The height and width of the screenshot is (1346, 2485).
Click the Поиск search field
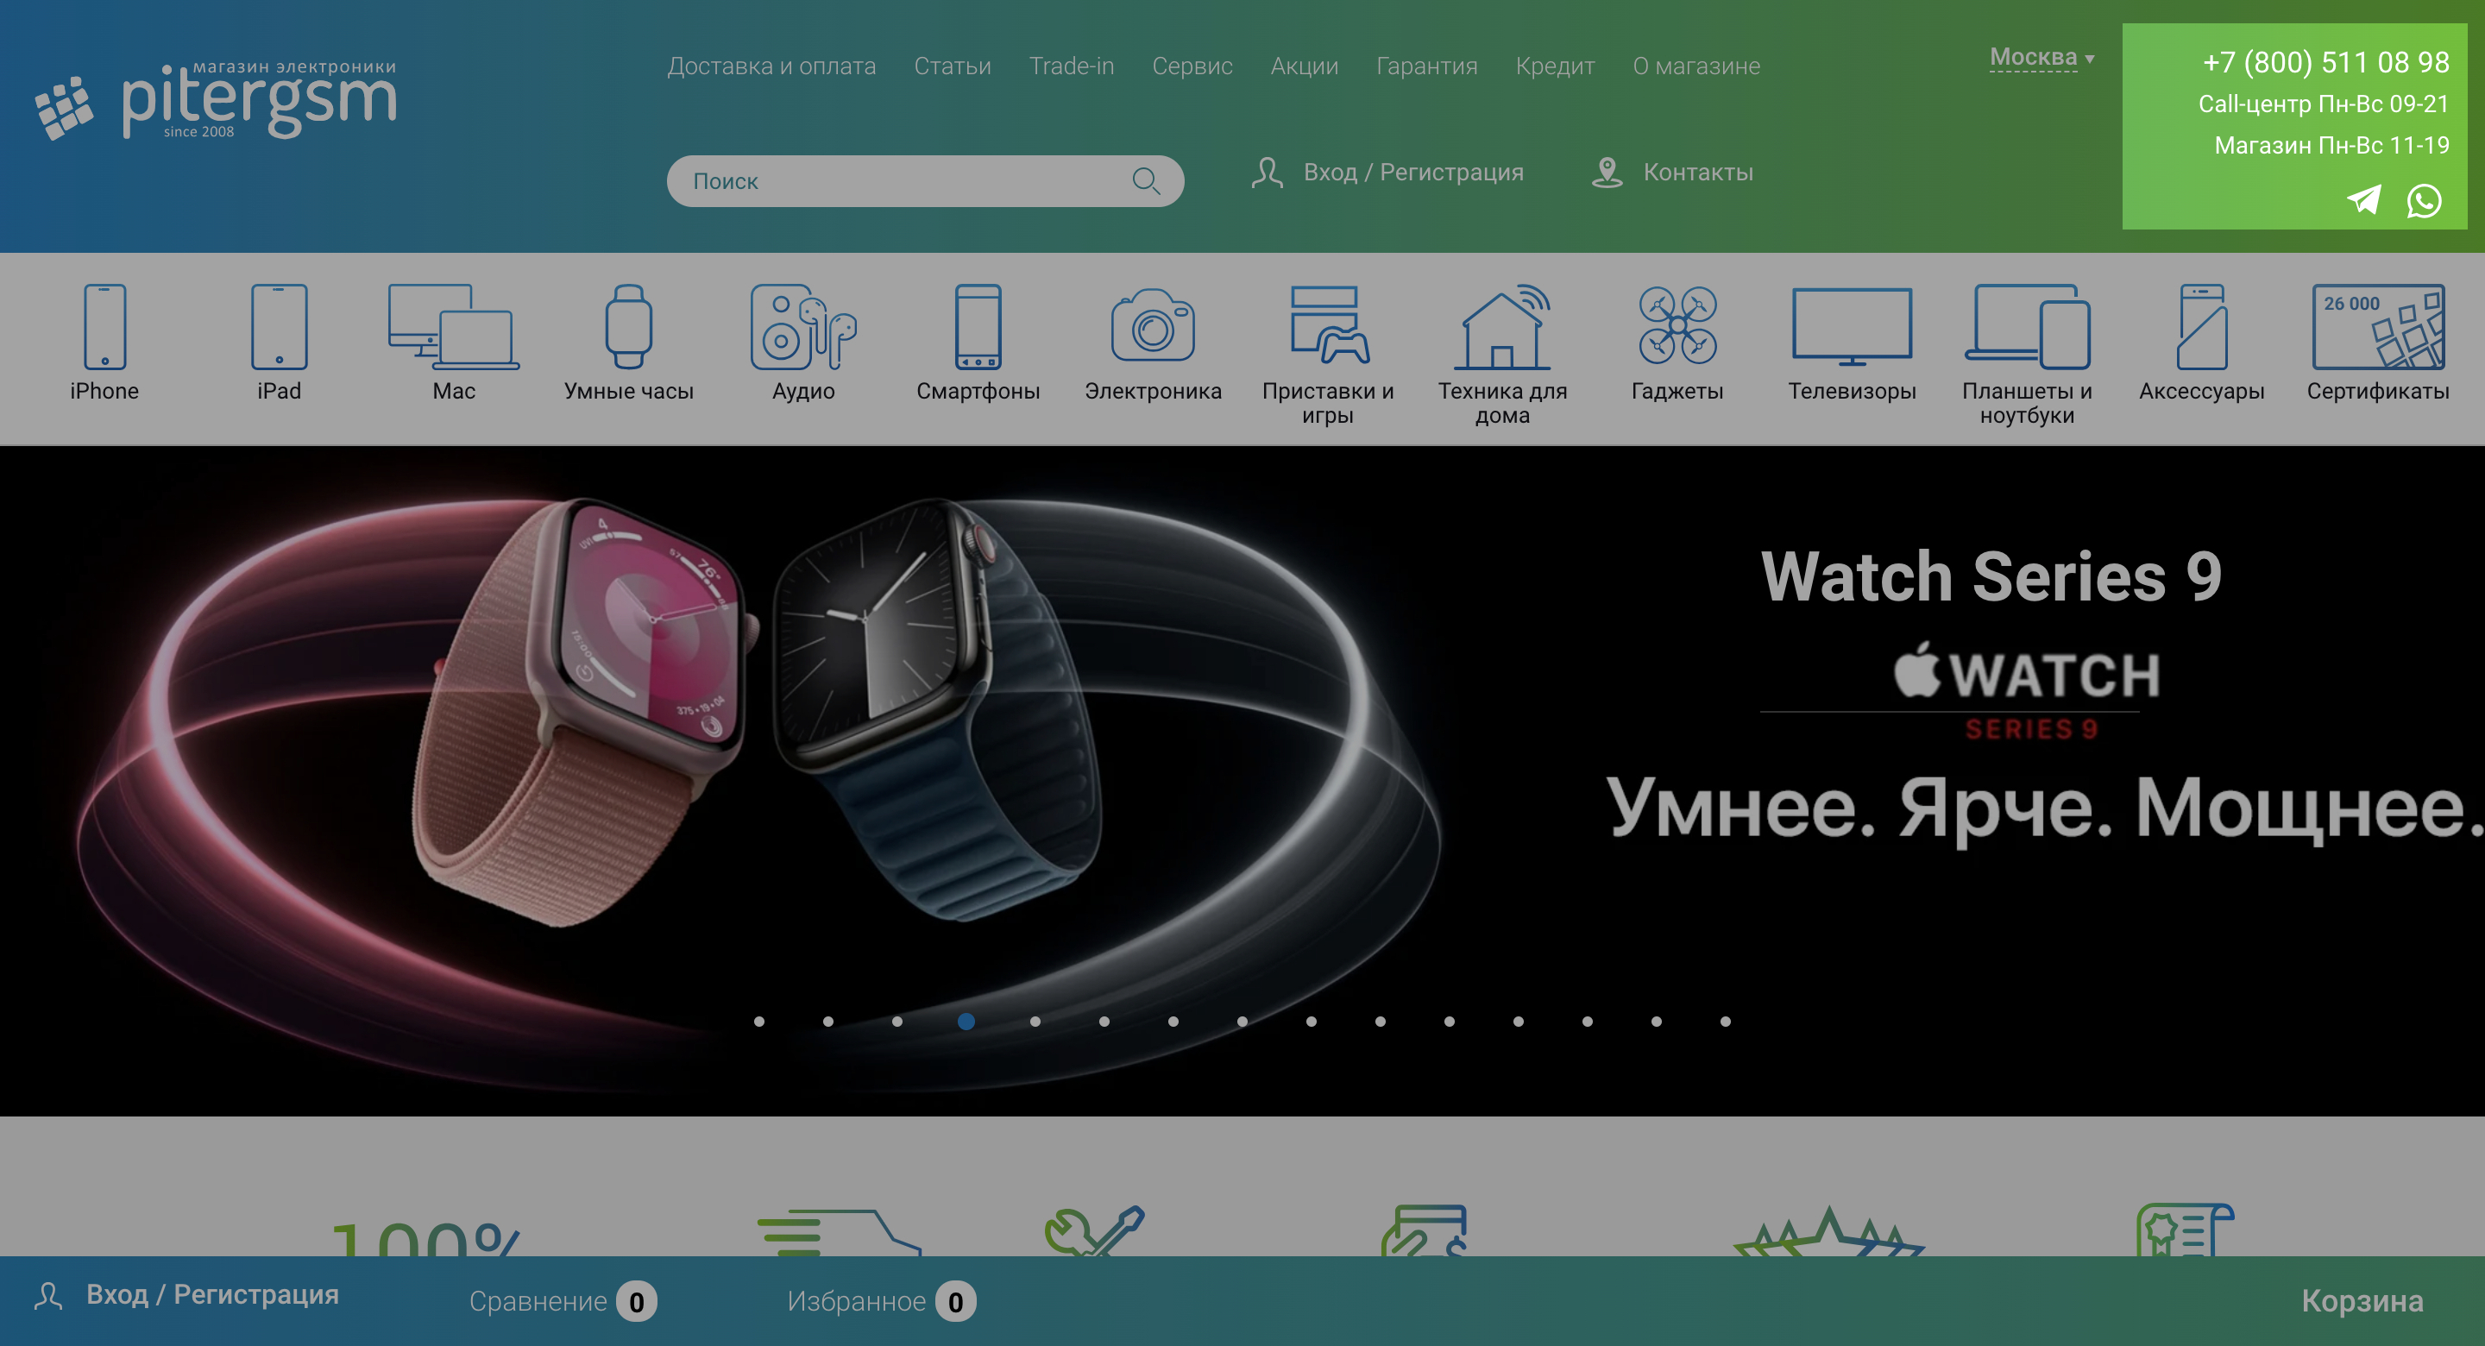(924, 180)
